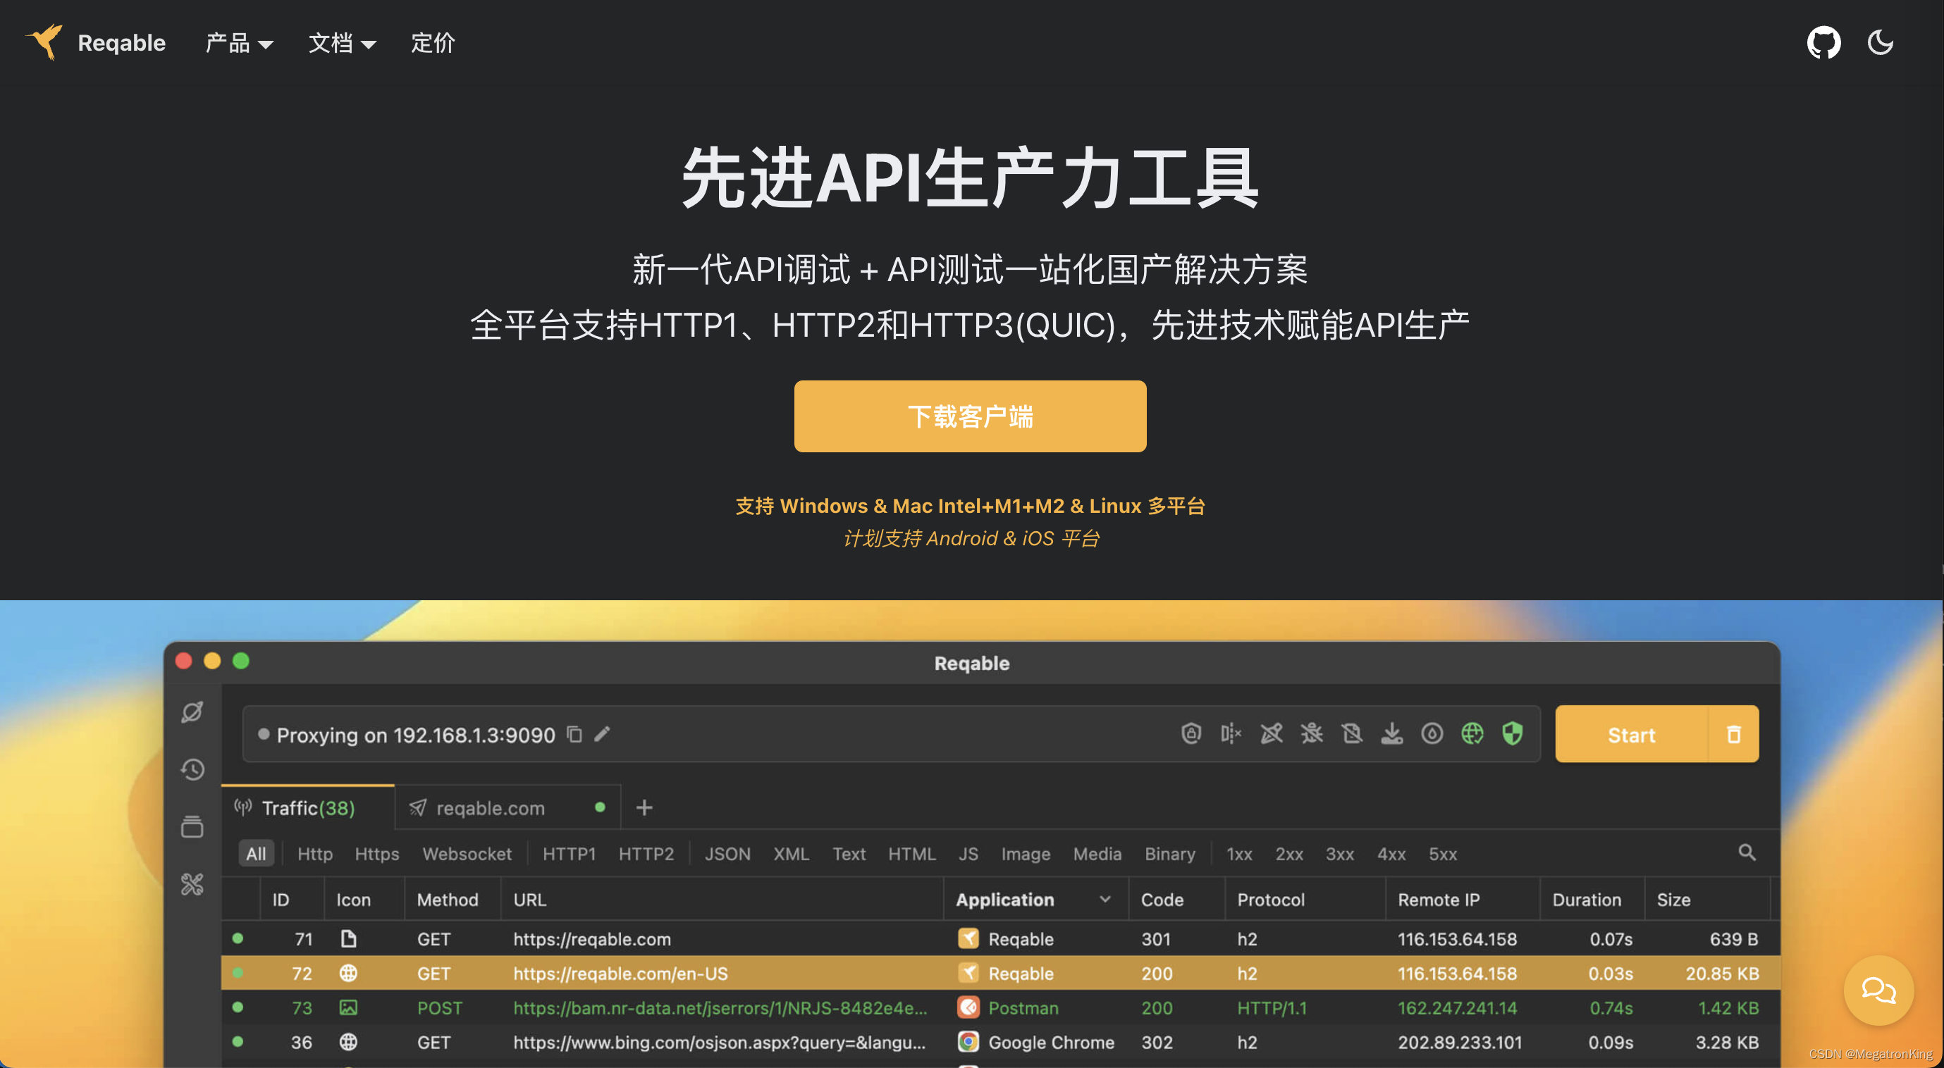Filter traffic by JSON
This screenshot has width=1944, height=1068.
tap(727, 854)
